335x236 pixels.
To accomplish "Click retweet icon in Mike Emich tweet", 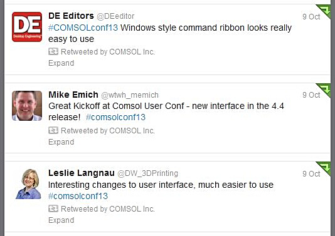I will click(x=53, y=130).
